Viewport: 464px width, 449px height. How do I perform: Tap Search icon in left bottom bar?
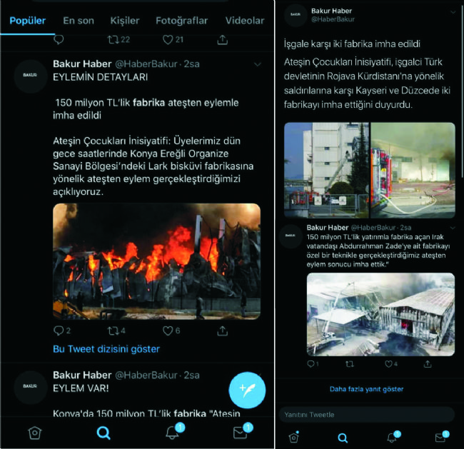tap(104, 433)
